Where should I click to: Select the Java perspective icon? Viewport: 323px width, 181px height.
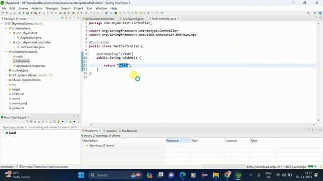click(320, 13)
